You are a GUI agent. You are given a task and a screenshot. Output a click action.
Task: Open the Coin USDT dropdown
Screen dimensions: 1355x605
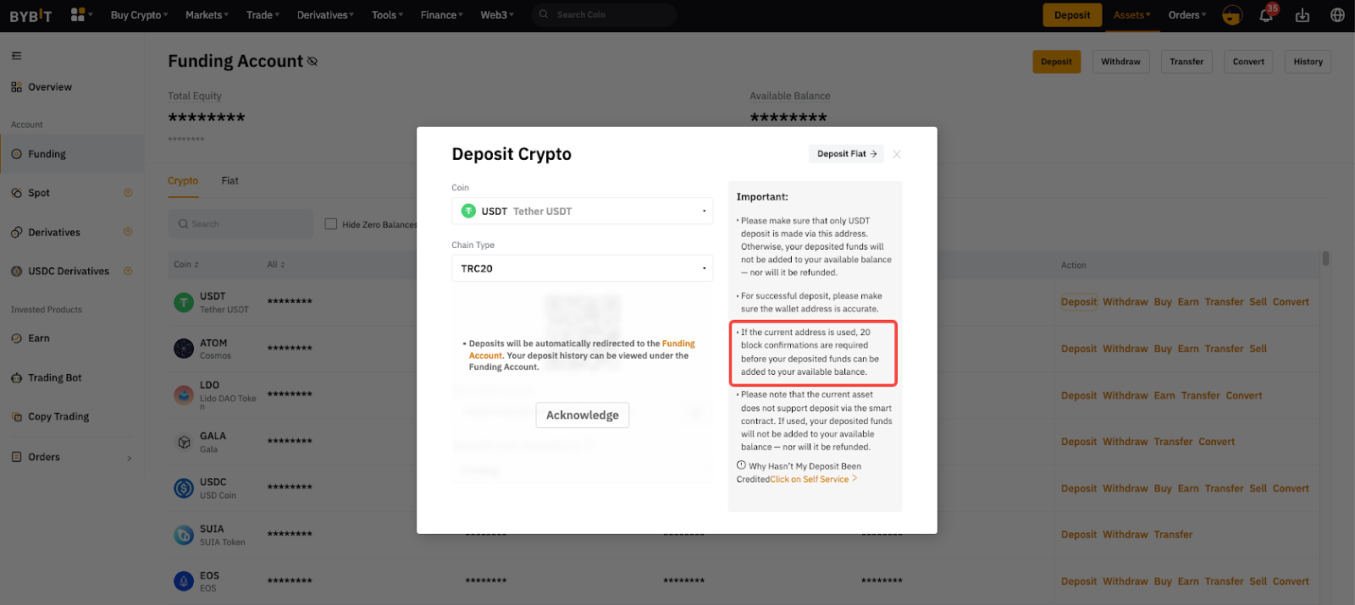pyautogui.click(x=582, y=212)
